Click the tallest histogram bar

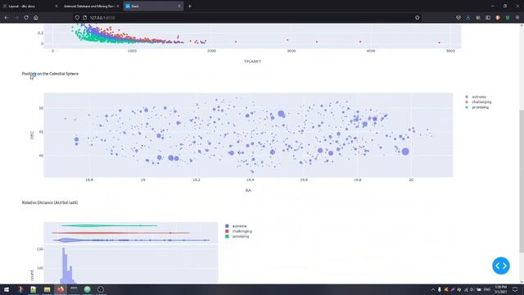click(x=64, y=265)
